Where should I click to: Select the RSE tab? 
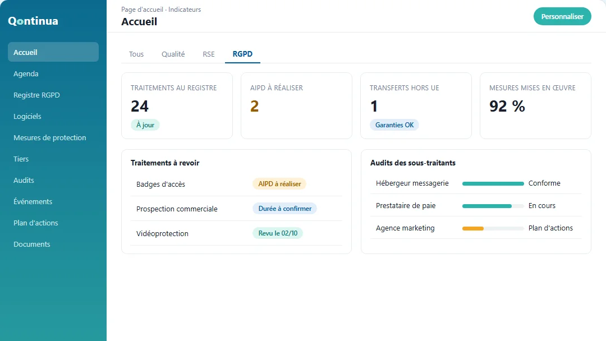(x=209, y=54)
